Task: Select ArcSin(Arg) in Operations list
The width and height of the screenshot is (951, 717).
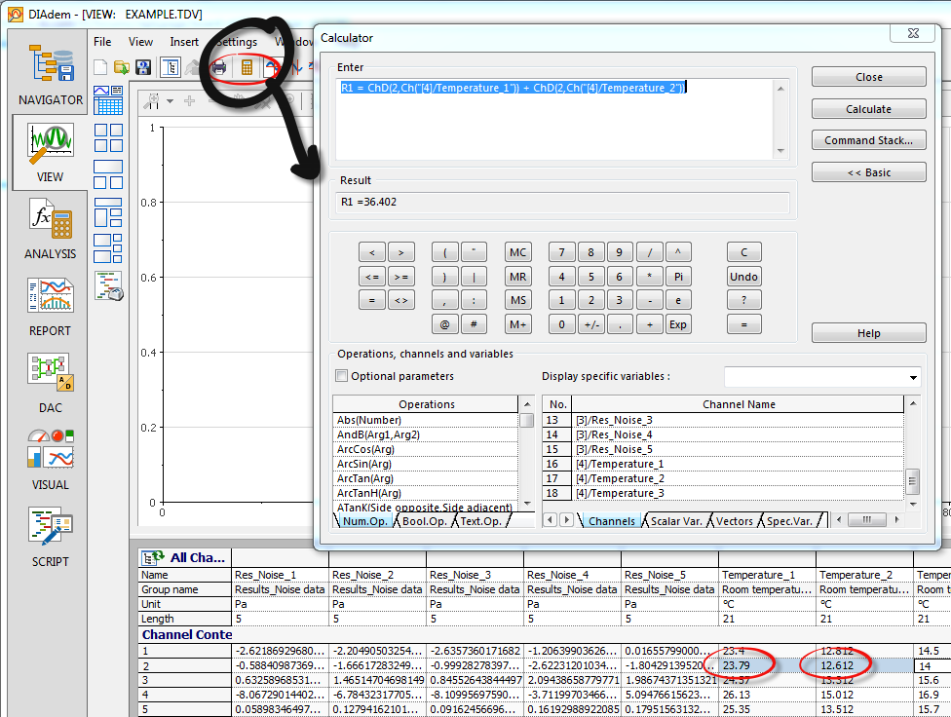Action: 425,464
